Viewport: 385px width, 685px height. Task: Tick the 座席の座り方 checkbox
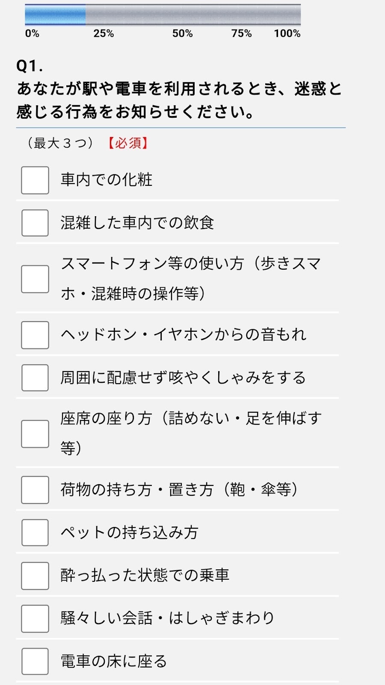[x=35, y=434]
